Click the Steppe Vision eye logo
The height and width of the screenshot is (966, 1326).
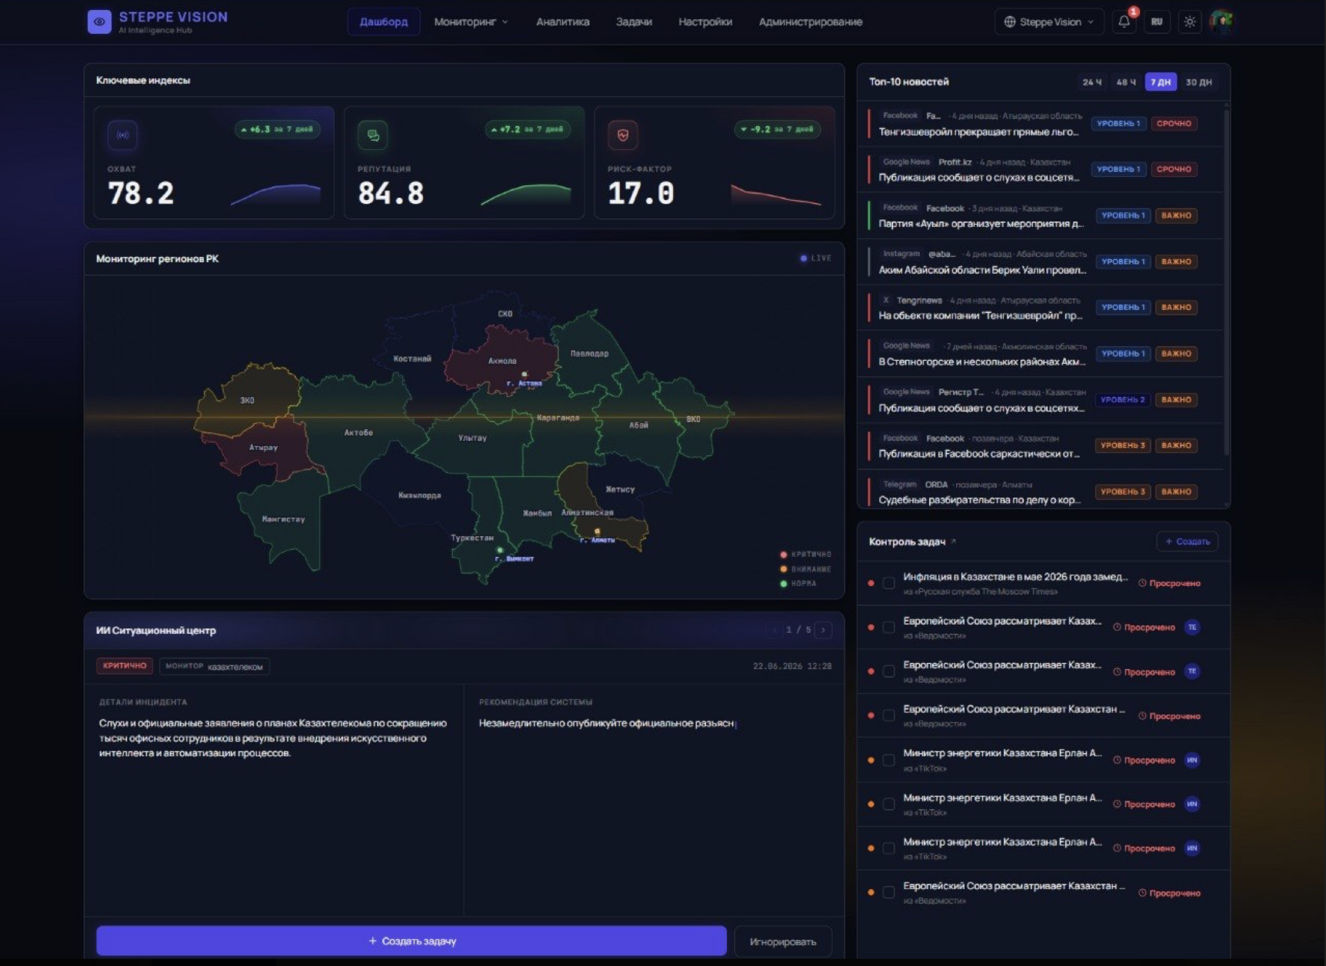click(99, 22)
